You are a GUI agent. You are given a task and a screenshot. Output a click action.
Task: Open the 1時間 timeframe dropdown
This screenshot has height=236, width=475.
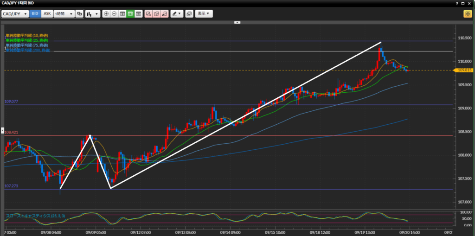point(64,14)
